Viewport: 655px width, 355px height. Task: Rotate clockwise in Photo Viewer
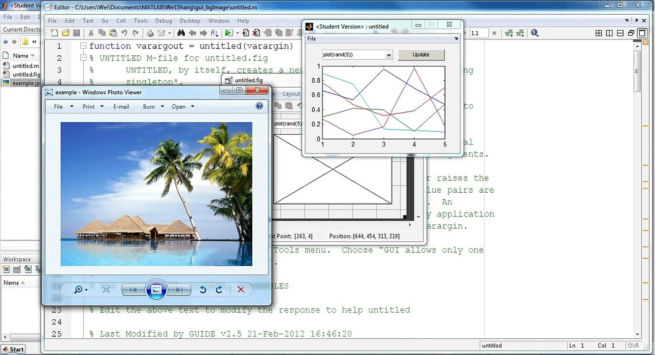219,289
